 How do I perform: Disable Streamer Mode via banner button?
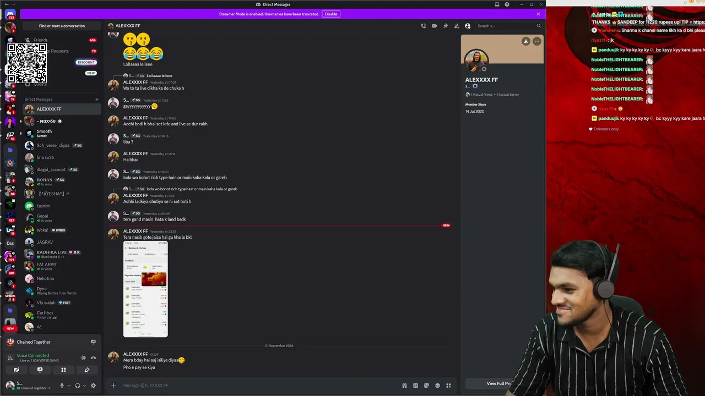click(331, 14)
